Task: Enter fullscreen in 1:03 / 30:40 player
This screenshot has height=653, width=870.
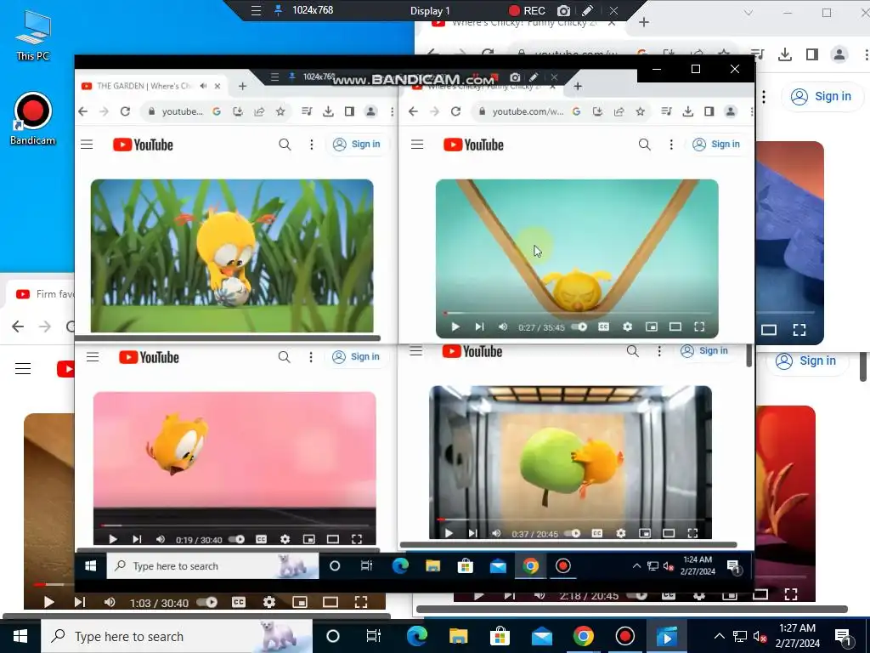Action: (x=361, y=603)
